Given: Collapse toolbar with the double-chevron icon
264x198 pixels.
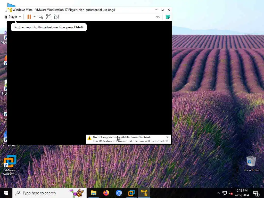Looking at the screenshot, I should click(158, 17).
